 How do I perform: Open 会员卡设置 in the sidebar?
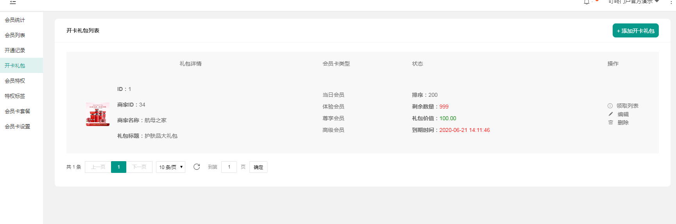pos(17,126)
